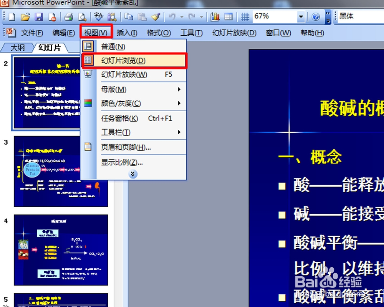Click the Color/Grayscale icon
The image size is (384, 307).
88,103
